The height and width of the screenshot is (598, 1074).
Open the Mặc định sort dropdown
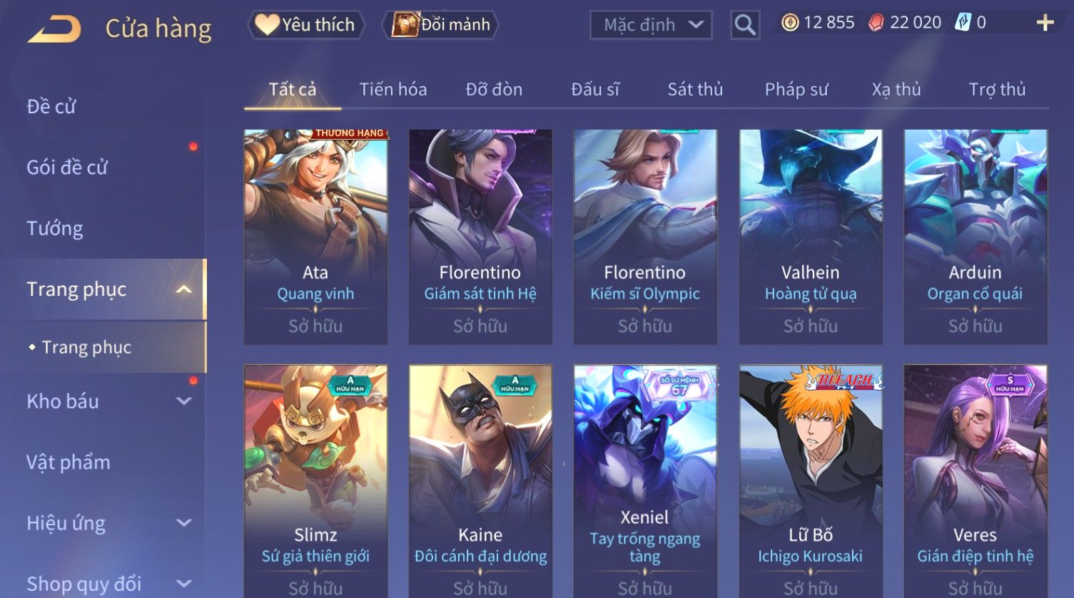pyautogui.click(x=651, y=25)
